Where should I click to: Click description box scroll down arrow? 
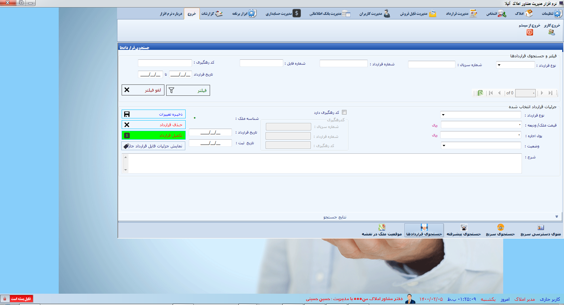126,170
